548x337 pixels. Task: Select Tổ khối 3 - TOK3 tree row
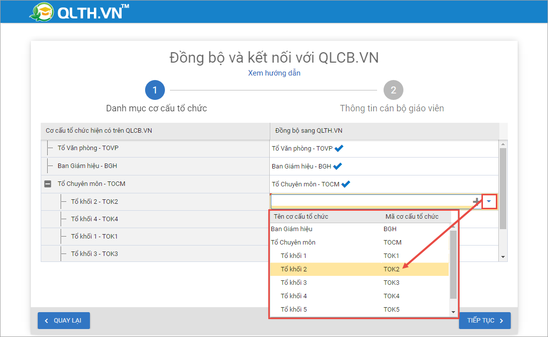155,254
